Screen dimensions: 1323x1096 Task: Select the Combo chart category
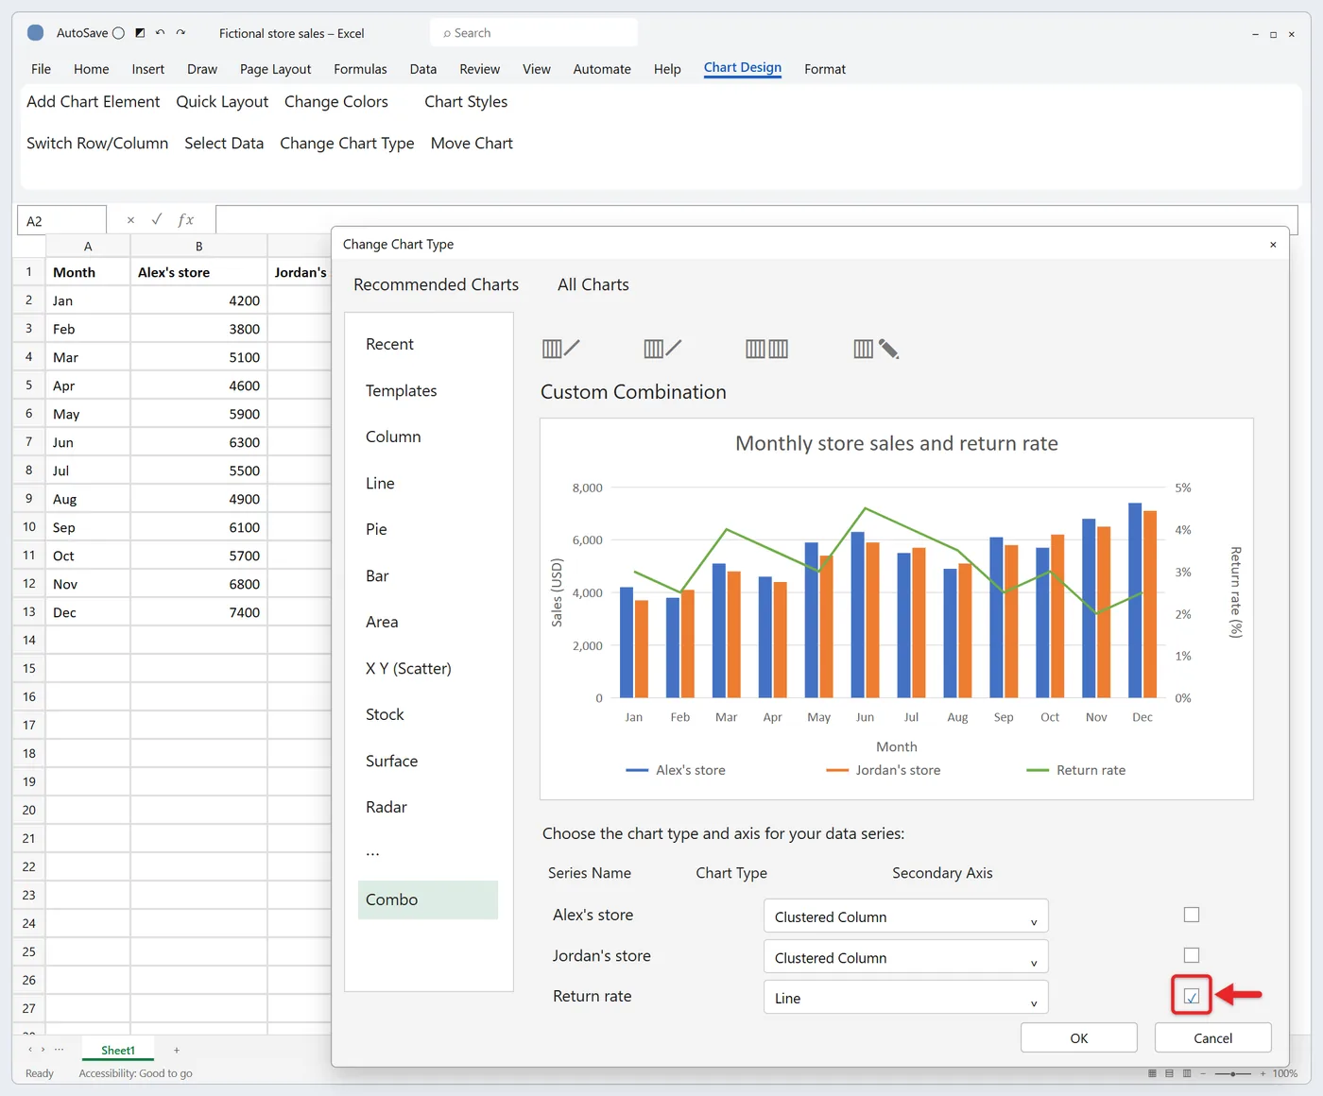(x=428, y=899)
